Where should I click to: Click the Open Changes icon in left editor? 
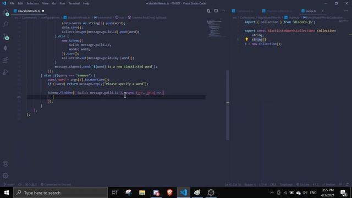(208, 11)
